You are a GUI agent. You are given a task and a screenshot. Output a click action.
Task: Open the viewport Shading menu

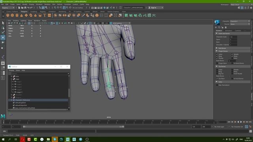pyautogui.click(x=16, y=21)
